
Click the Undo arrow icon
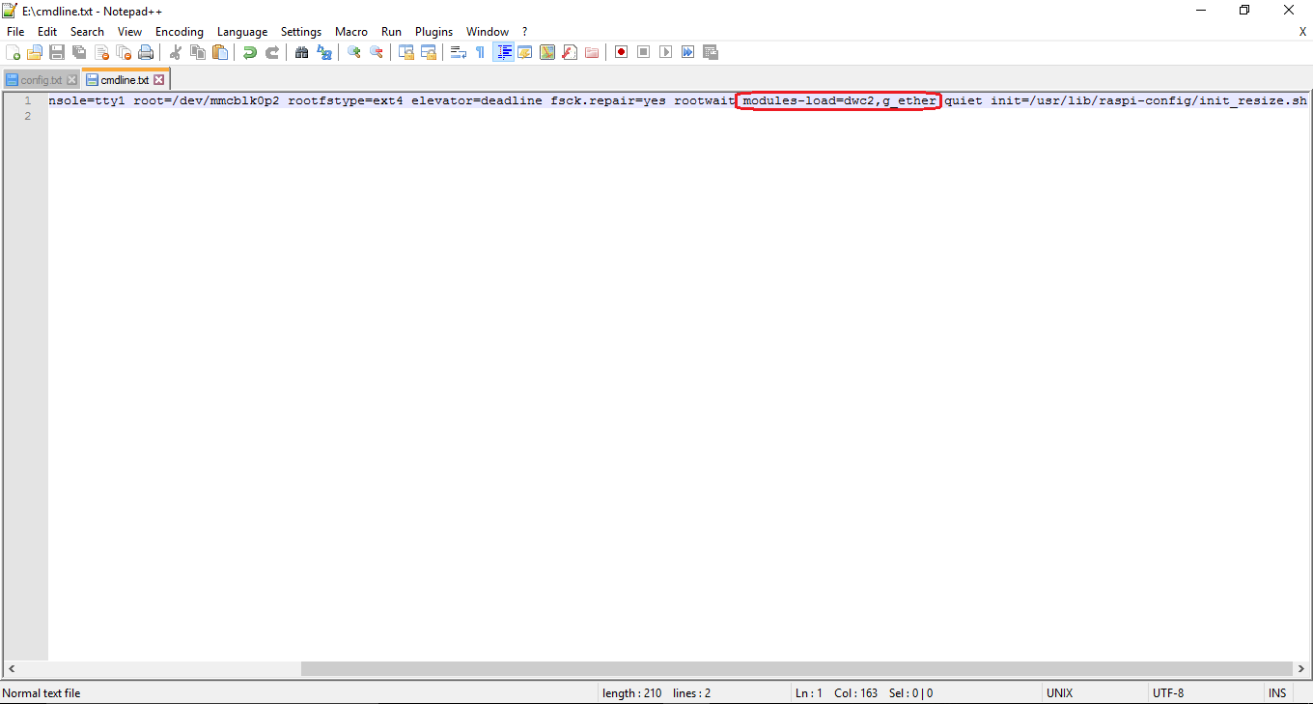[x=249, y=52]
